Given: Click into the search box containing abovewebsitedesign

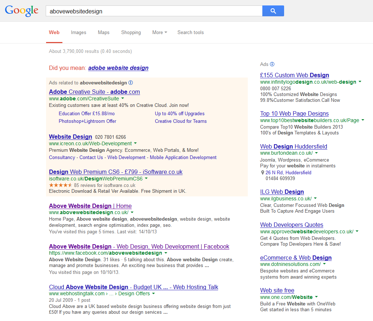Looking at the screenshot, I should (154, 11).
